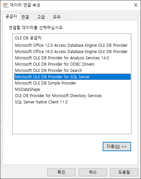Image resolution: width=141 pixels, height=179 pixels.
Task: Click the 다음(N) >> button
Action: click(117, 147)
